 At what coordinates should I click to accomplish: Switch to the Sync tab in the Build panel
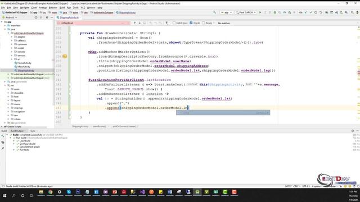click(33, 131)
